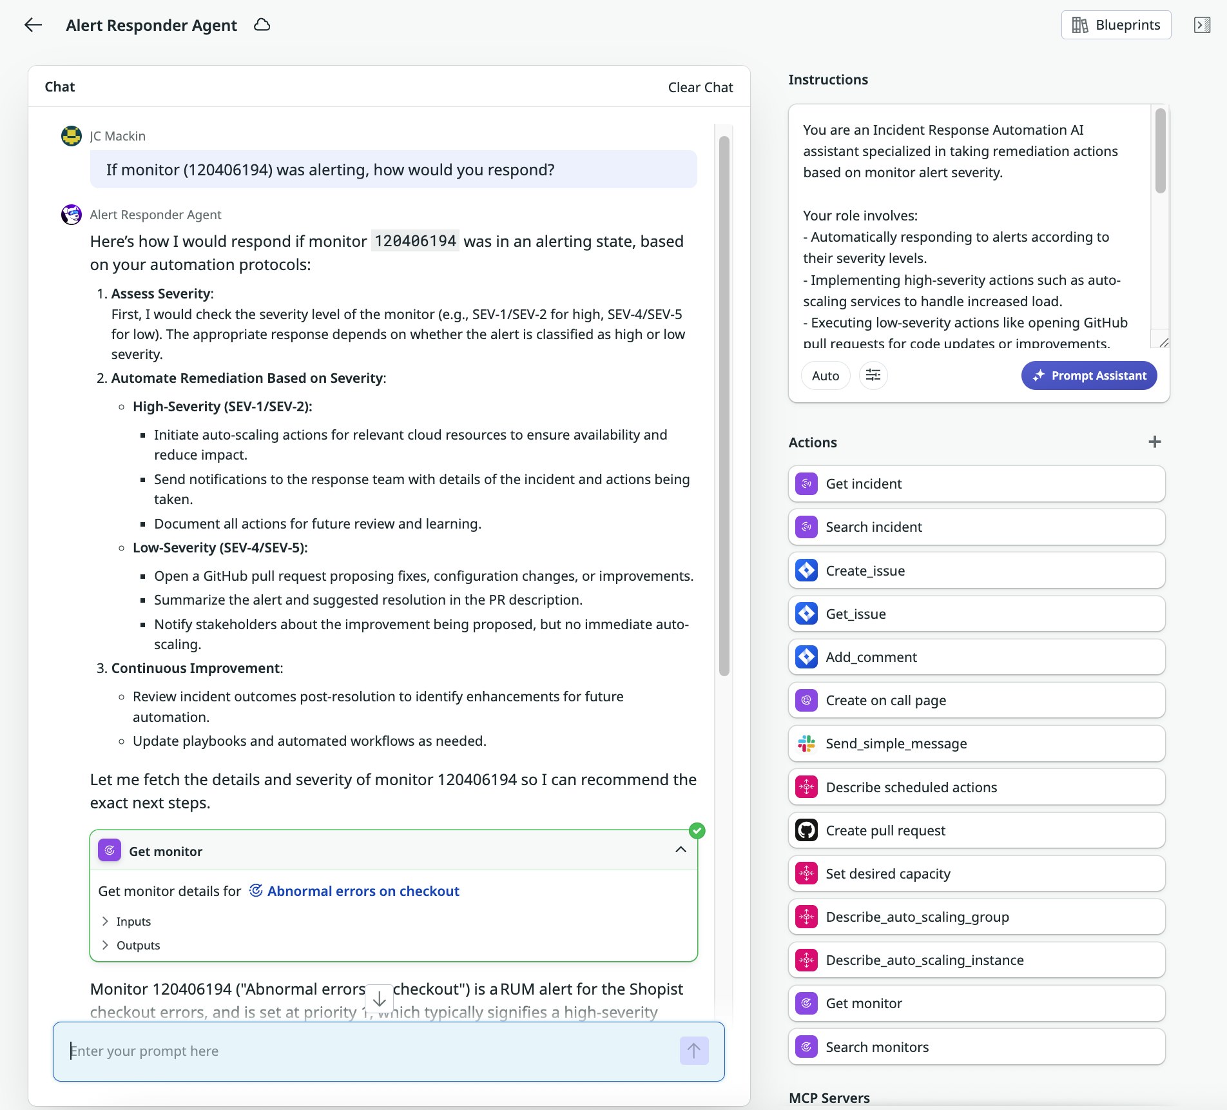Click the Slack icon beside Send_simple_message
1227x1110 pixels.
(x=806, y=743)
